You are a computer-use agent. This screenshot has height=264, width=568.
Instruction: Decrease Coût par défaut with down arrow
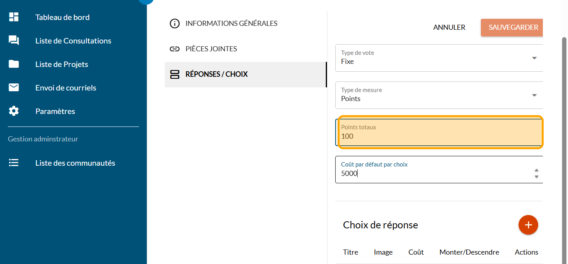point(537,177)
